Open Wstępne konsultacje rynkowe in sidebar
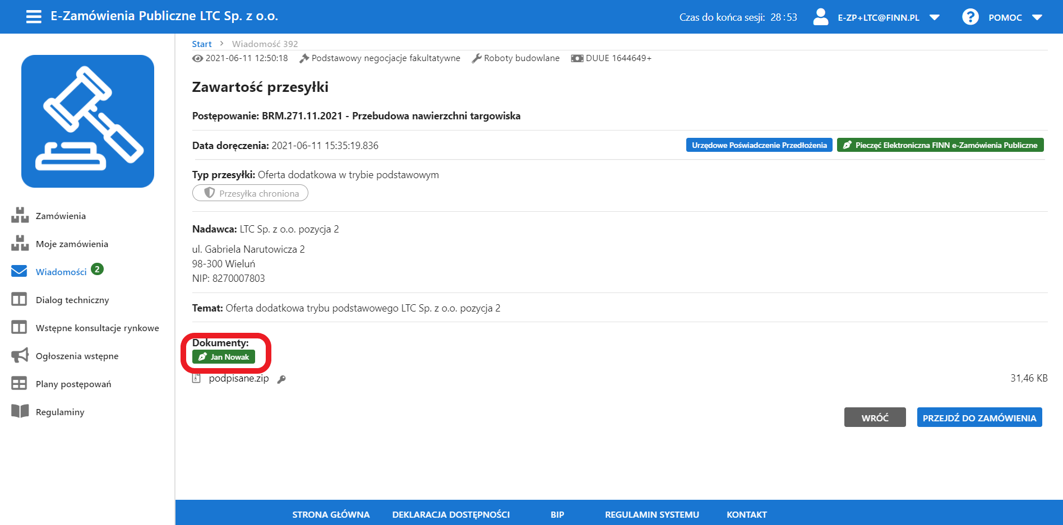The image size is (1063, 525). pos(98,328)
